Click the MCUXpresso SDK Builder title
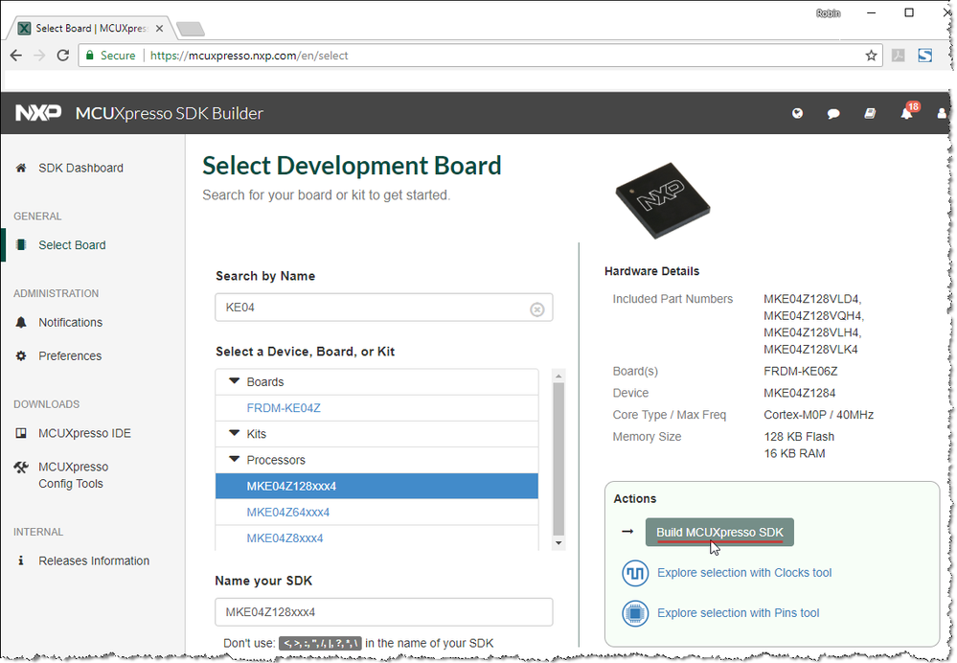The height and width of the screenshot is (663, 957). pos(169,113)
